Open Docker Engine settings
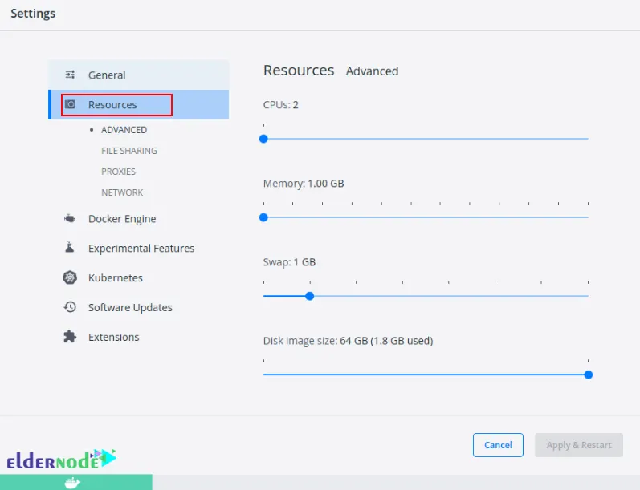 (x=122, y=219)
